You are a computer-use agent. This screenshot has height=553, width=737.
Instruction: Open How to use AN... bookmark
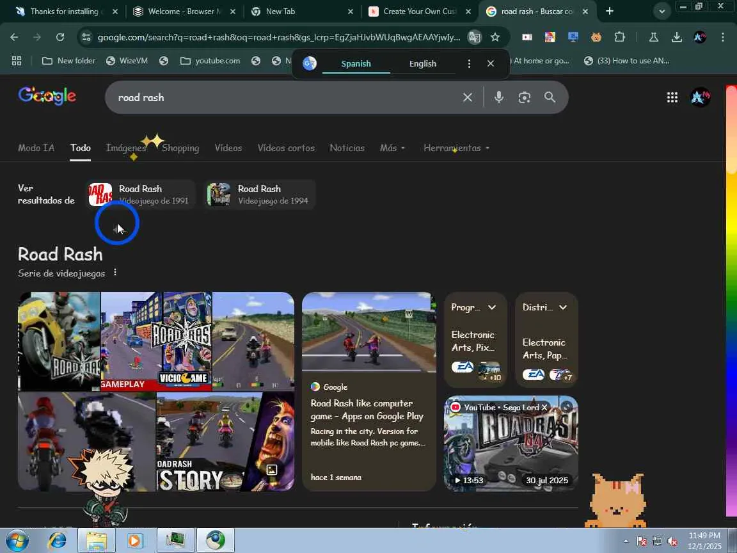626,61
